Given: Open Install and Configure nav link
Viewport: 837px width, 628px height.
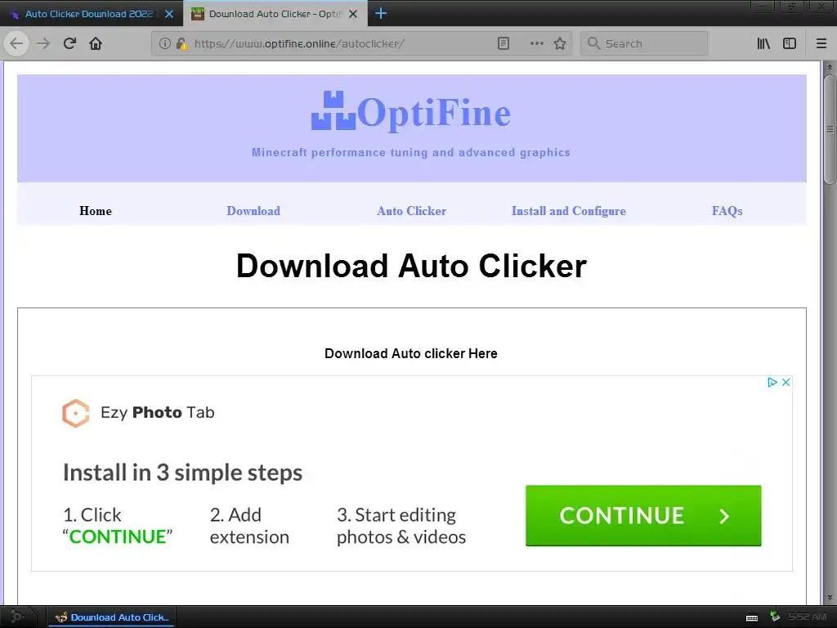Looking at the screenshot, I should pos(569,211).
